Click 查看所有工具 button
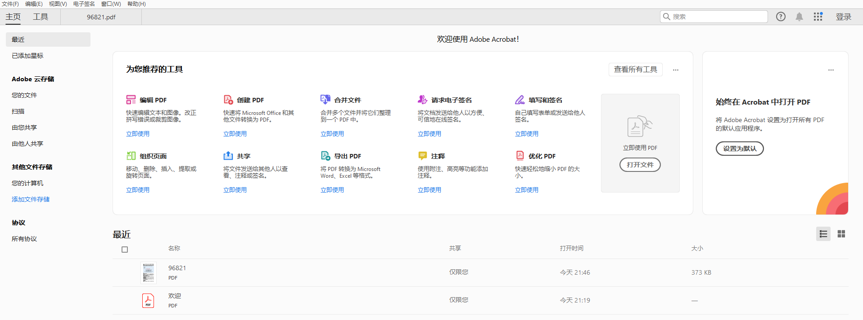863x320 pixels. [636, 70]
